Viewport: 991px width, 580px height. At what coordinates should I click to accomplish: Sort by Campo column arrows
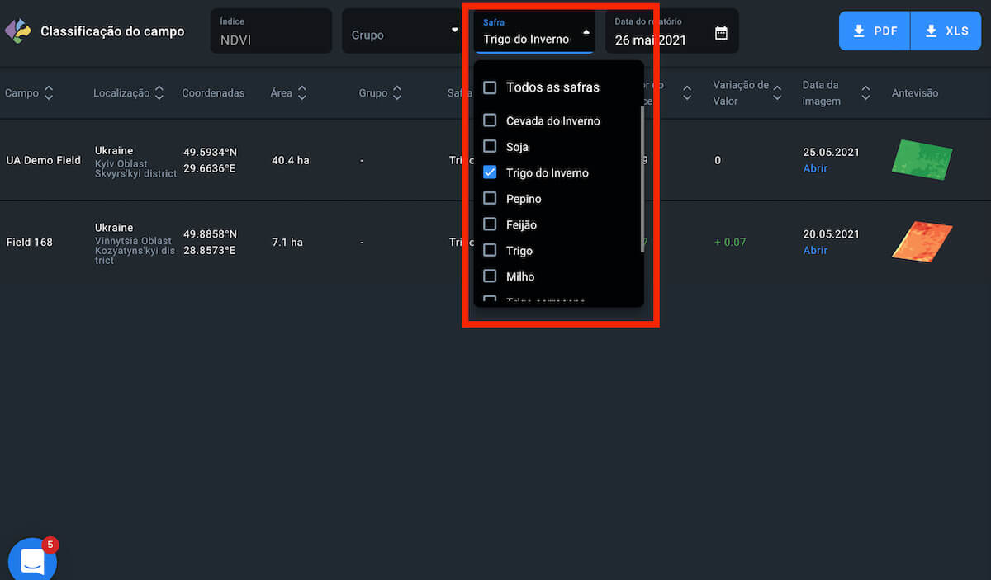coord(49,93)
